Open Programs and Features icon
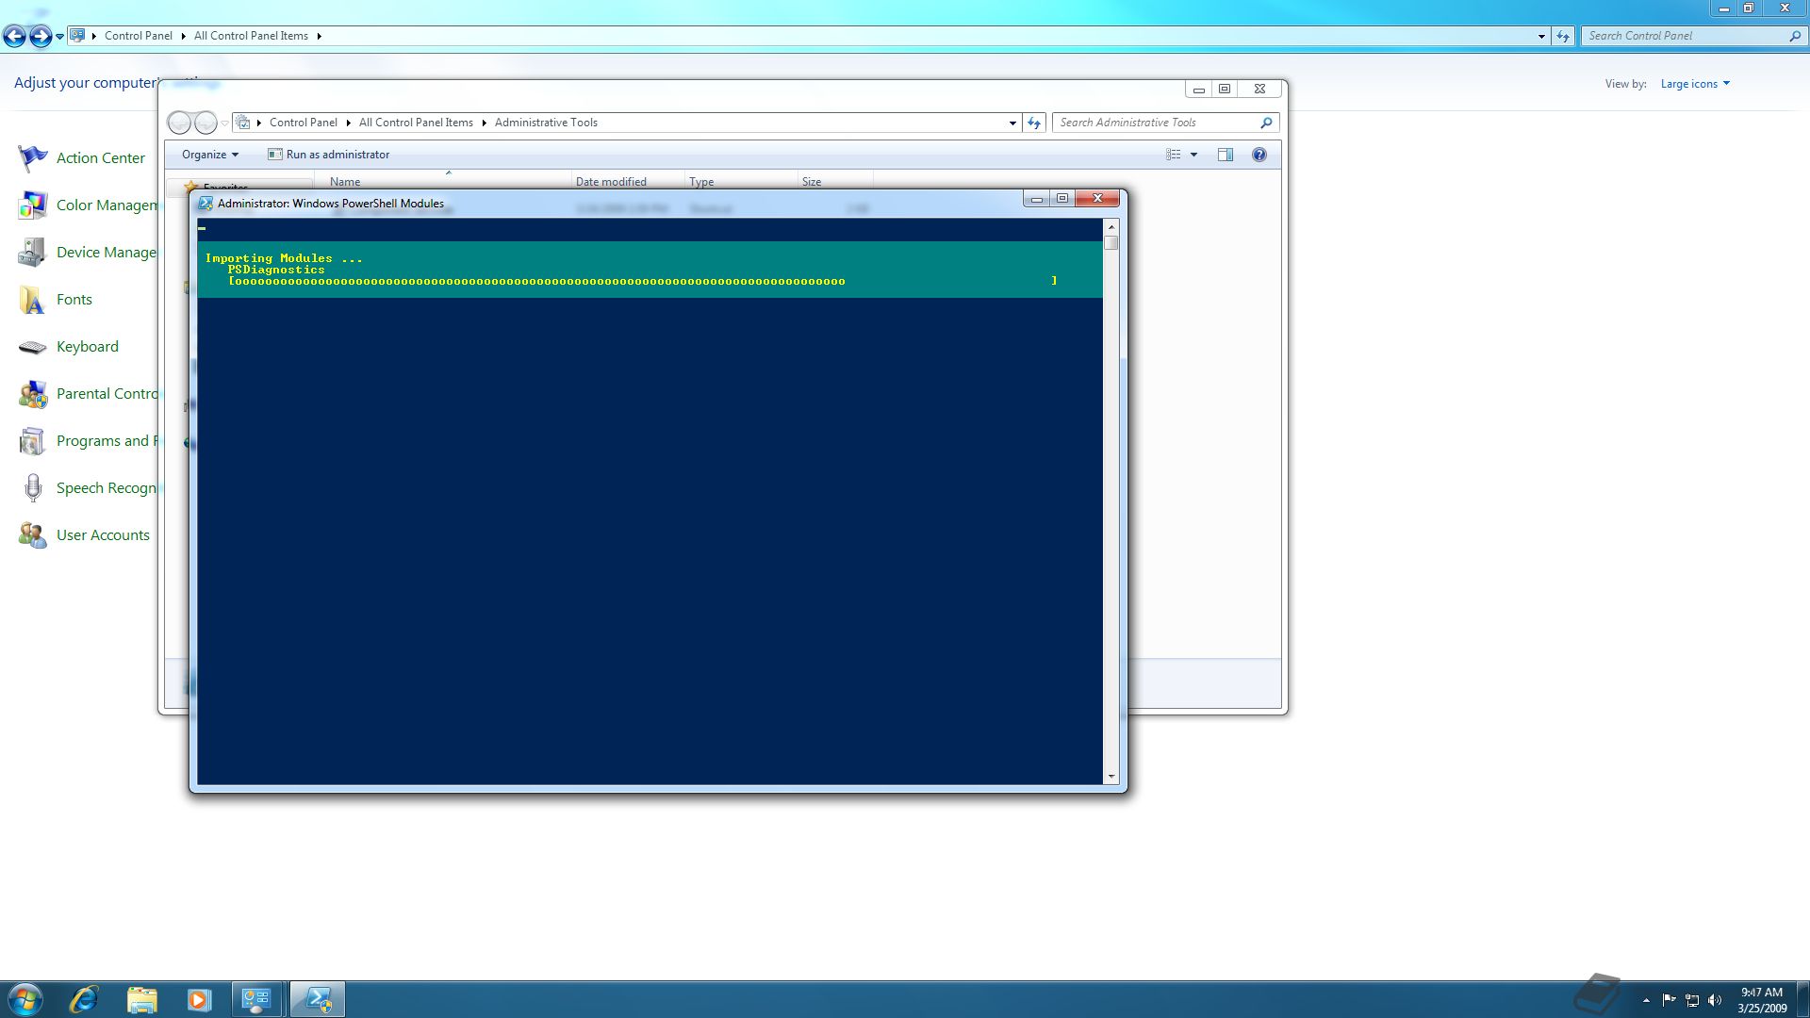Image resolution: width=1810 pixels, height=1018 pixels. [x=33, y=441]
